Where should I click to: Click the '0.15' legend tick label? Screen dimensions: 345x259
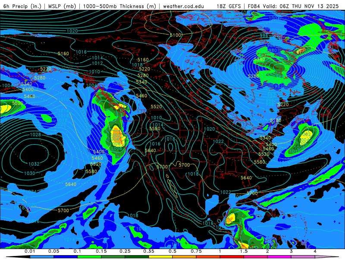point(101,251)
